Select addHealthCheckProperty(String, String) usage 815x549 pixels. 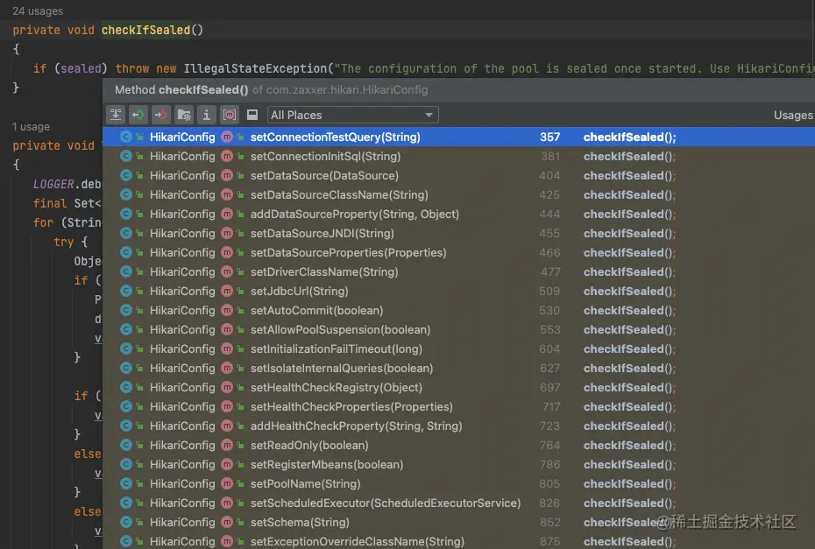(458, 426)
